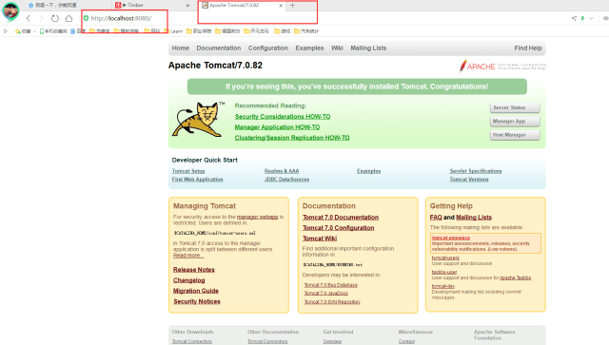Open Tomcat 7.0 Documentation link

coord(341,218)
